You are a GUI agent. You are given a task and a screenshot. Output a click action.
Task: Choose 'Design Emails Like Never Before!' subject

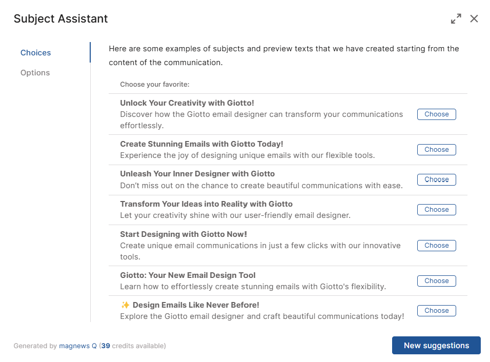437,310
